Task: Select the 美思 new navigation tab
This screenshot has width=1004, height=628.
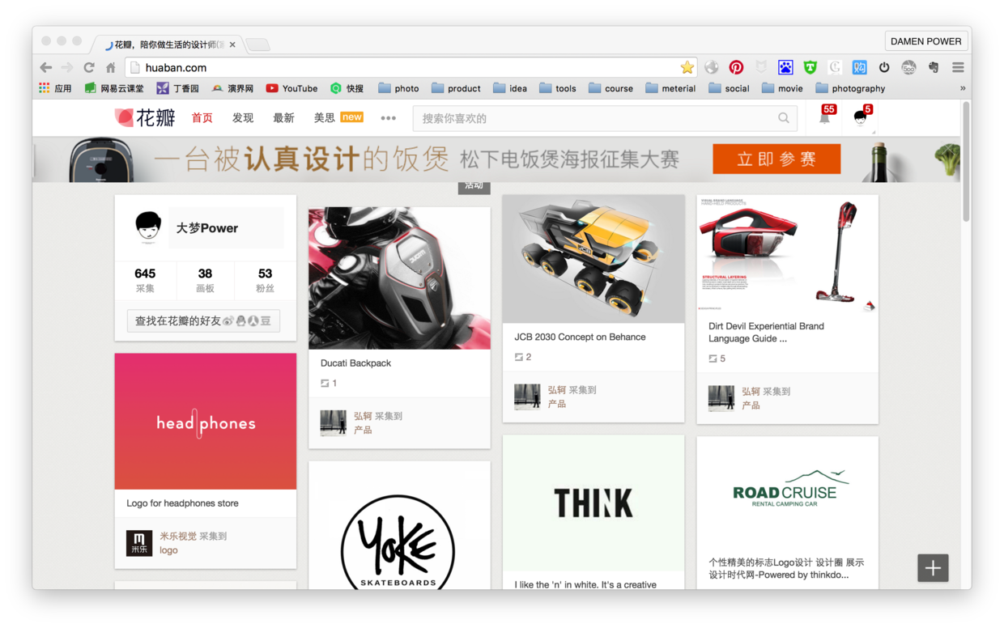Action: (338, 117)
